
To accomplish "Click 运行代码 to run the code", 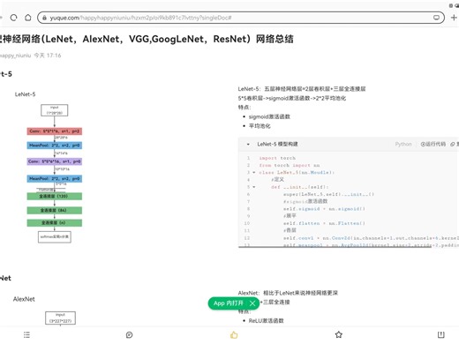I will point(433,144).
